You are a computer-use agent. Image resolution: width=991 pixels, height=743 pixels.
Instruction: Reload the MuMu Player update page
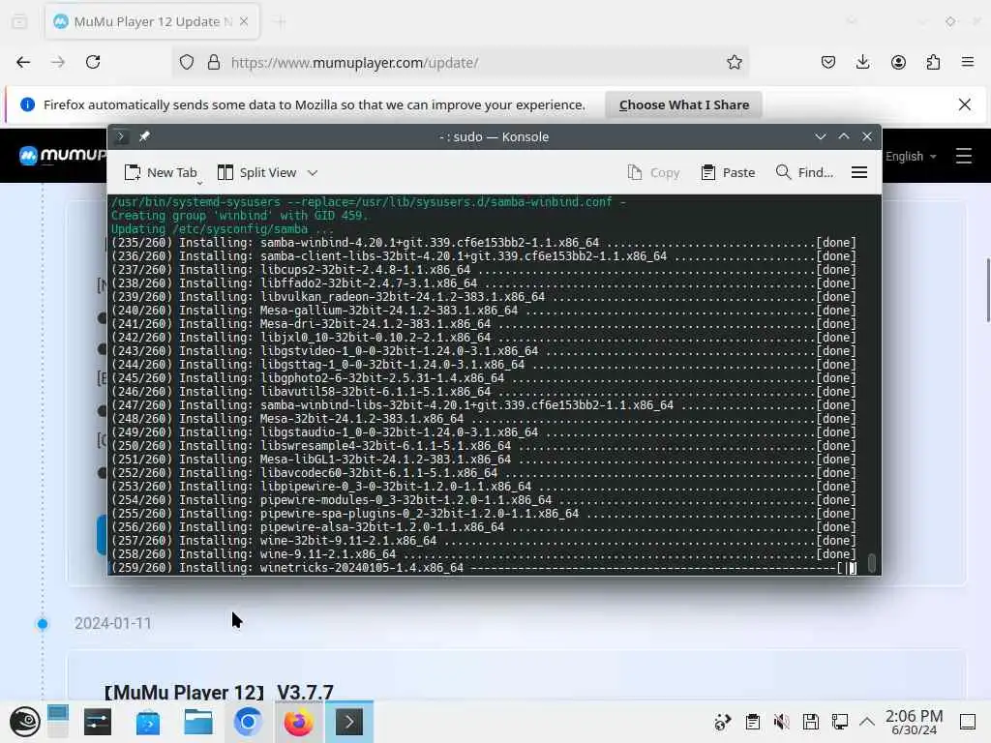(x=93, y=62)
